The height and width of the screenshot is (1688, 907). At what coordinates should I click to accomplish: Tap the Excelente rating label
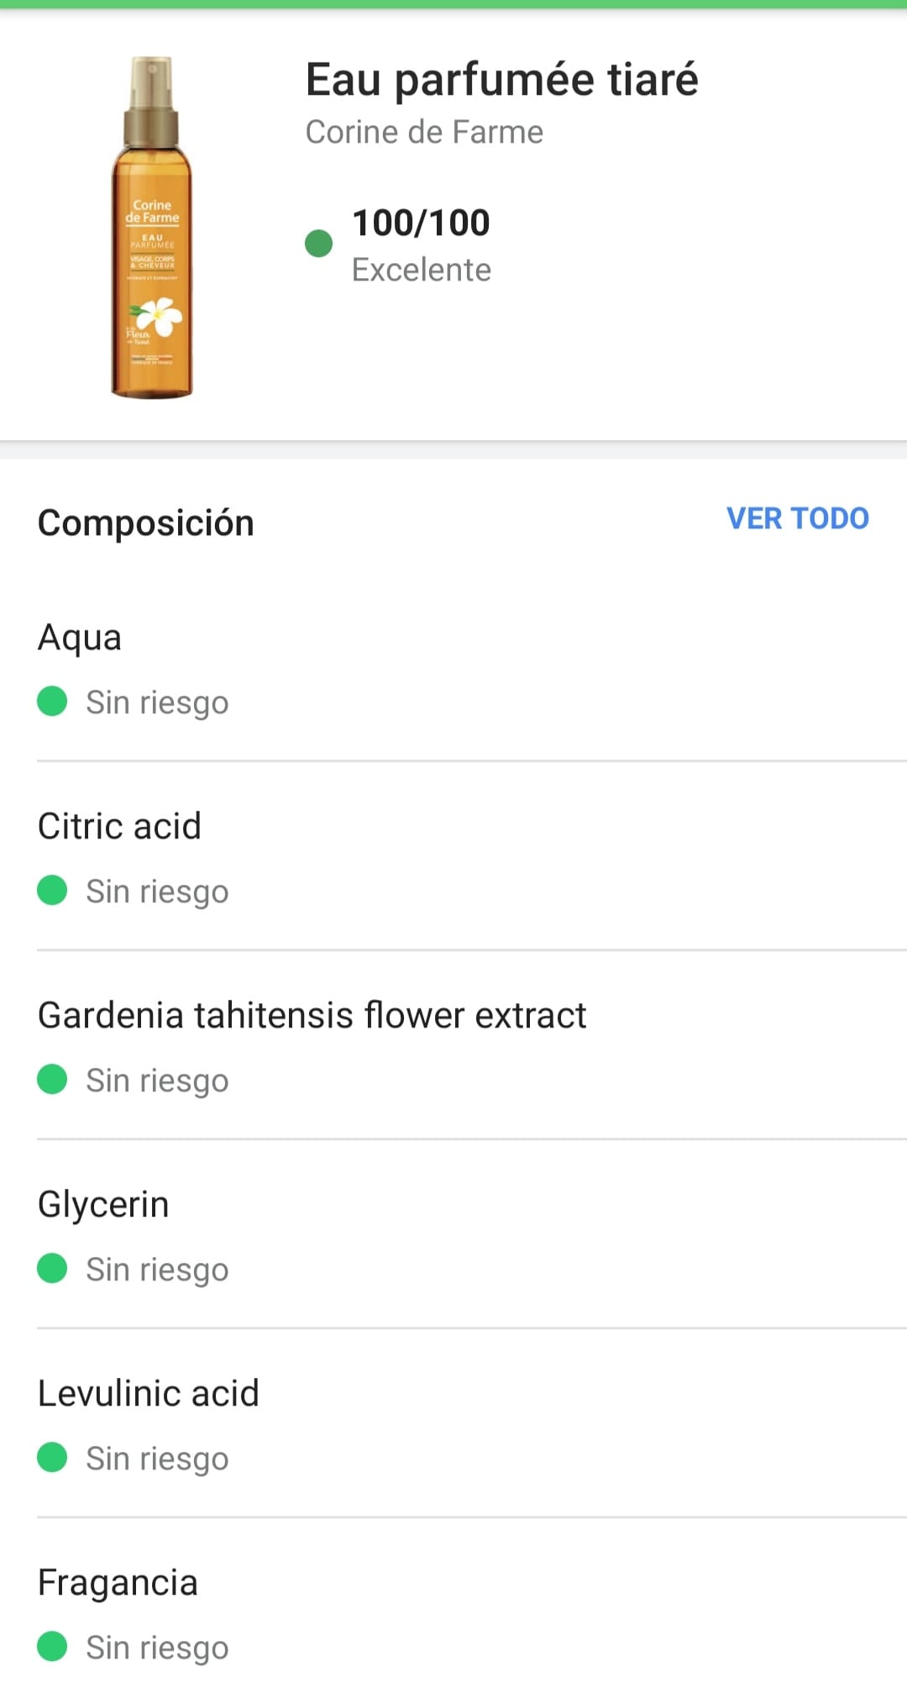tap(421, 270)
